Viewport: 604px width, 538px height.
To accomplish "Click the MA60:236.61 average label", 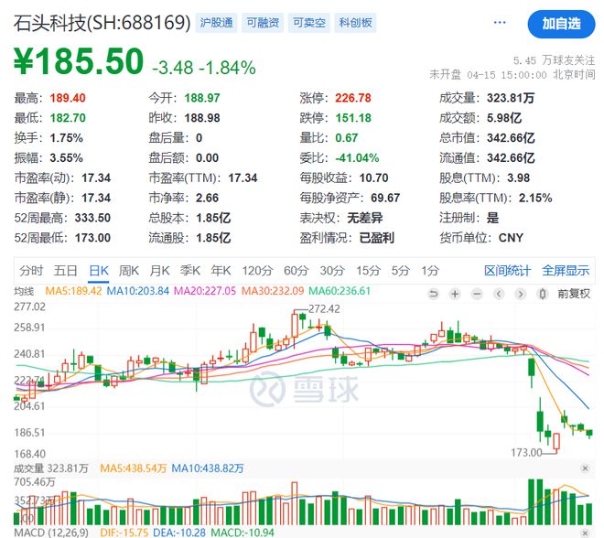I will [x=340, y=290].
